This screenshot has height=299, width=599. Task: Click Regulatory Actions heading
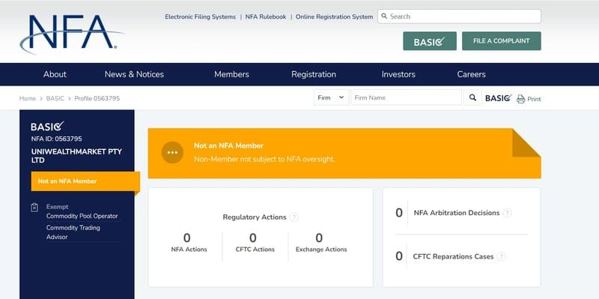[255, 217]
